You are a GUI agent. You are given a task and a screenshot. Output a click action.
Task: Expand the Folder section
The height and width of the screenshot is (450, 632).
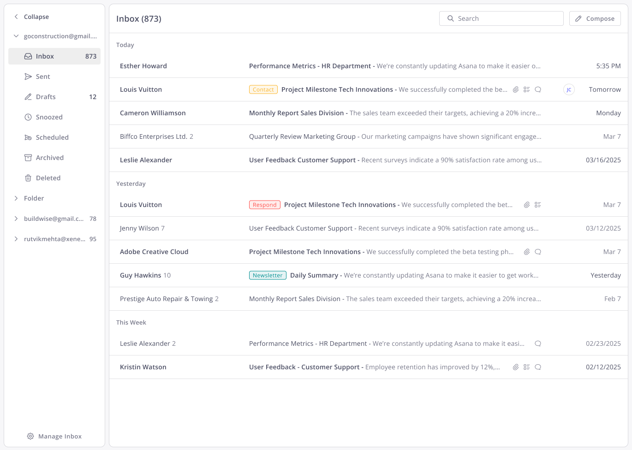point(16,198)
